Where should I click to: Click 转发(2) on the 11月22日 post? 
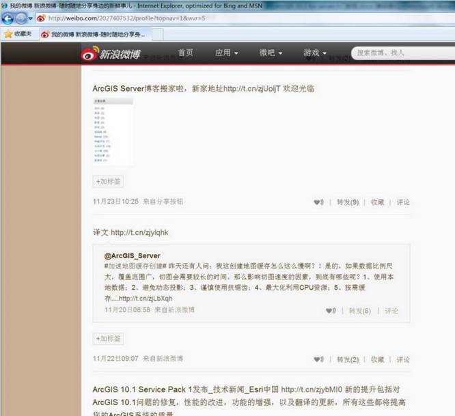(348, 360)
